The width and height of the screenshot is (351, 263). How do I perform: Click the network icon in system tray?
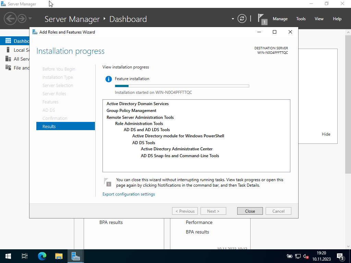point(298,256)
